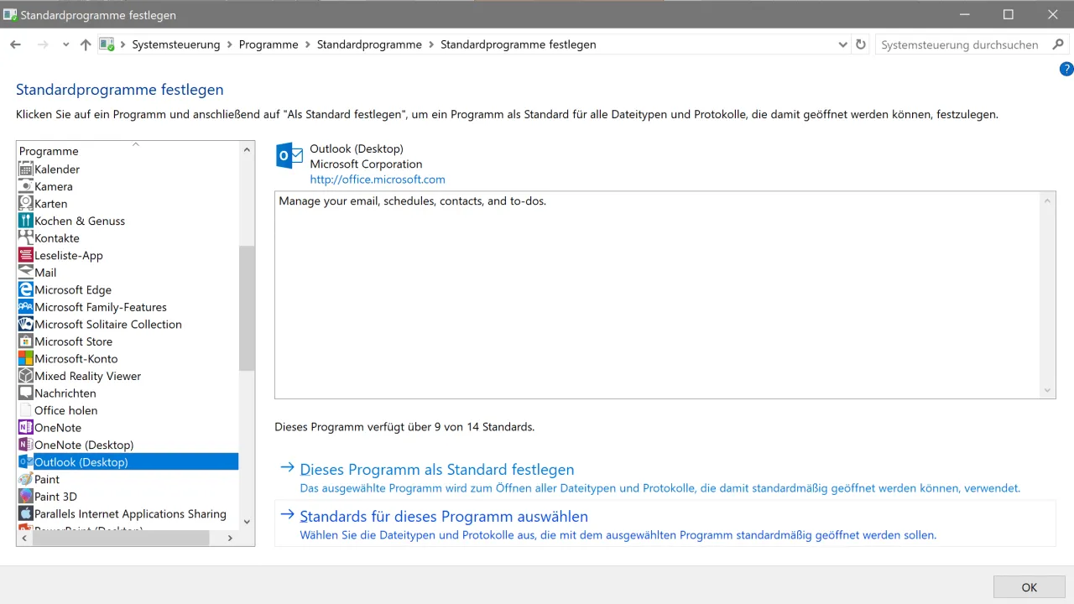Click the Standardprogramme breadcrumb
The height and width of the screenshot is (604, 1074).
pos(369,44)
